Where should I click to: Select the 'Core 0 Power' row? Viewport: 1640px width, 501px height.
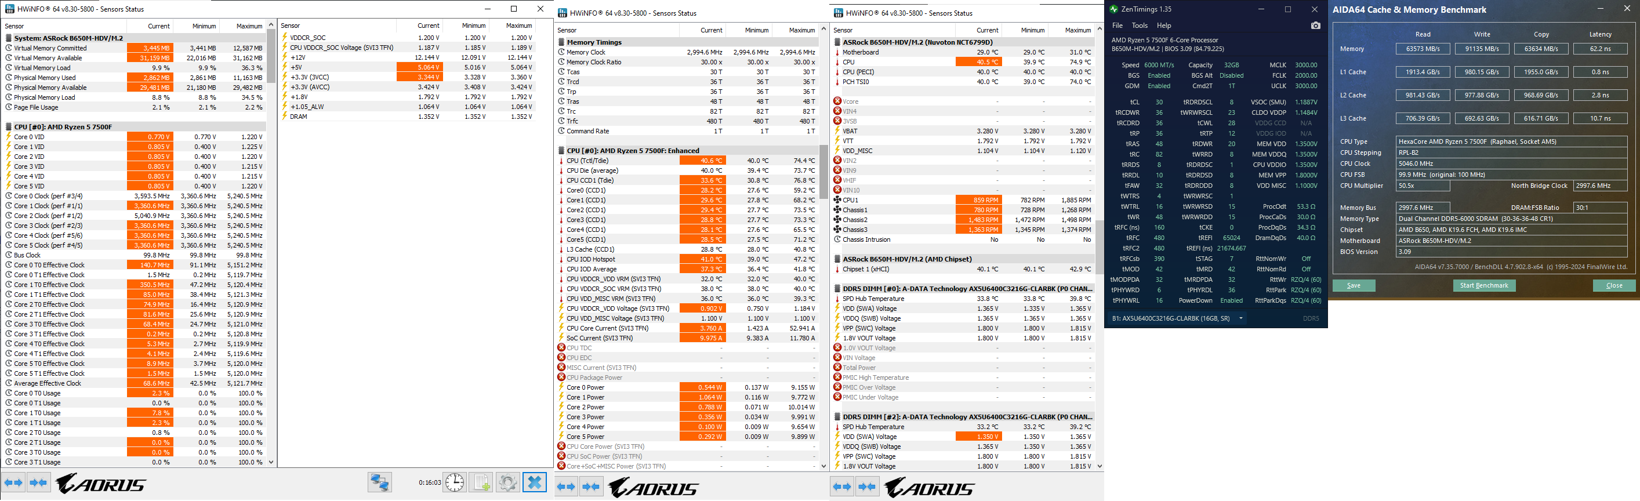pos(687,387)
